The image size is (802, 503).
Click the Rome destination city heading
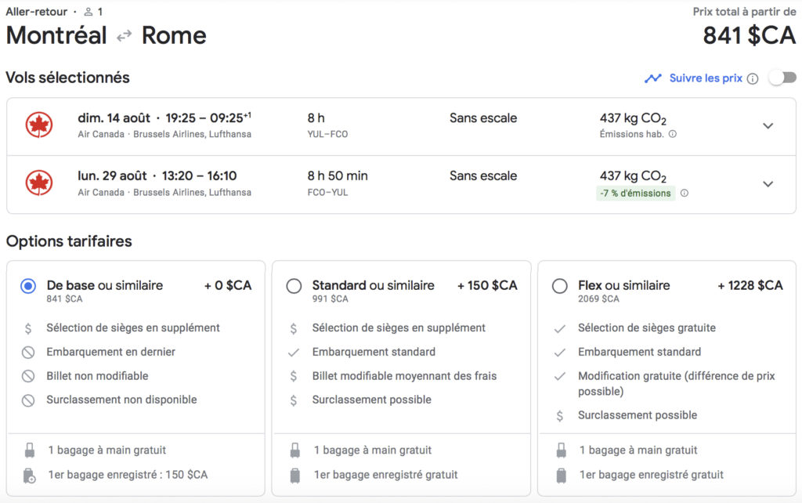[174, 35]
